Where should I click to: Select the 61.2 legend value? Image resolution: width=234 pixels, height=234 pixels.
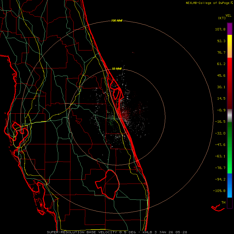221,64
